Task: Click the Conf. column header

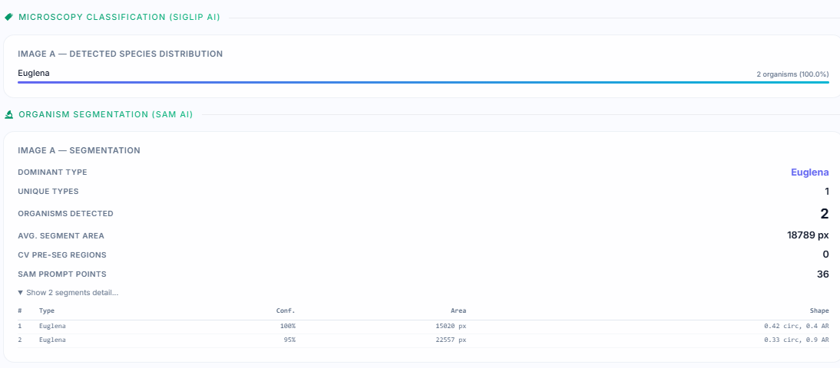Action: point(286,310)
